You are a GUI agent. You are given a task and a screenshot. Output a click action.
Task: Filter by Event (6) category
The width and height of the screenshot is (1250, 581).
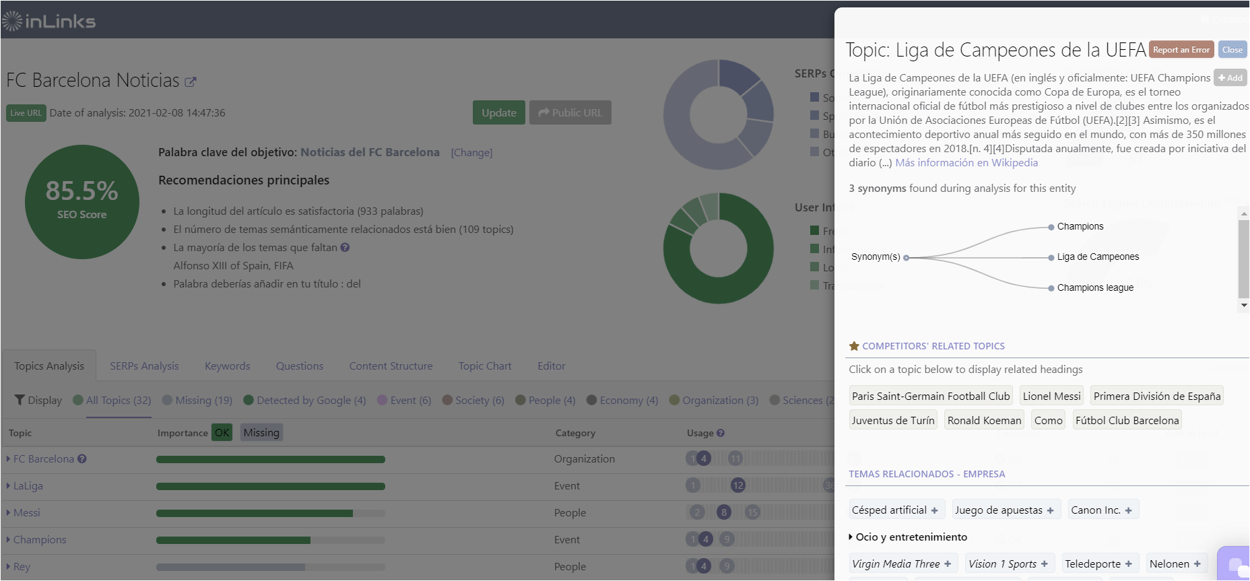click(x=404, y=400)
